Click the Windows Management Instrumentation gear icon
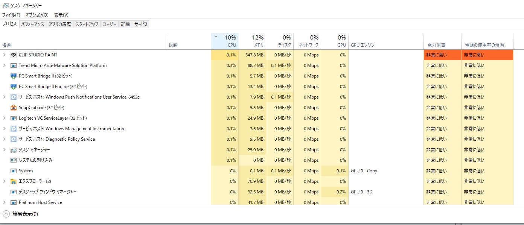Image resolution: width=524 pixels, height=225 pixels. pyautogui.click(x=14, y=129)
